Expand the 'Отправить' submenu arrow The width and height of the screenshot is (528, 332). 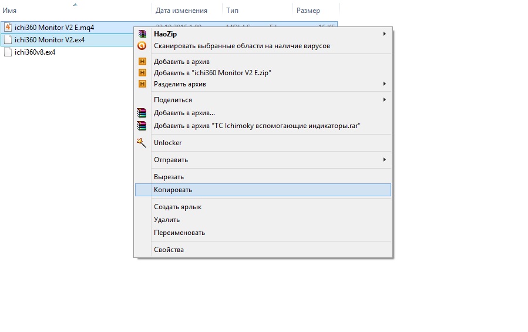pyautogui.click(x=384, y=159)
